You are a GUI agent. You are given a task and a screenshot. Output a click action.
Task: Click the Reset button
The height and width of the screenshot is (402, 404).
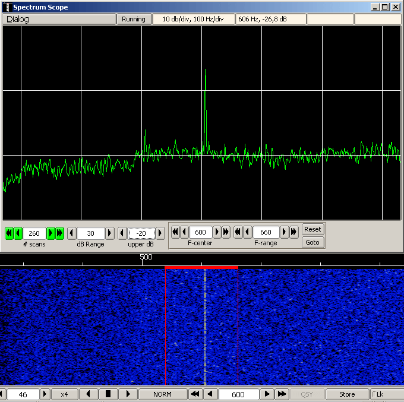[x=313, y=229]
